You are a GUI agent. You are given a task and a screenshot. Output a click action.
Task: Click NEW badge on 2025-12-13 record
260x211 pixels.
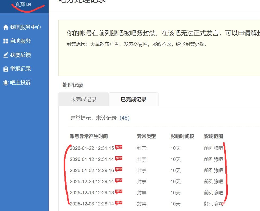[x=119, y=192]
